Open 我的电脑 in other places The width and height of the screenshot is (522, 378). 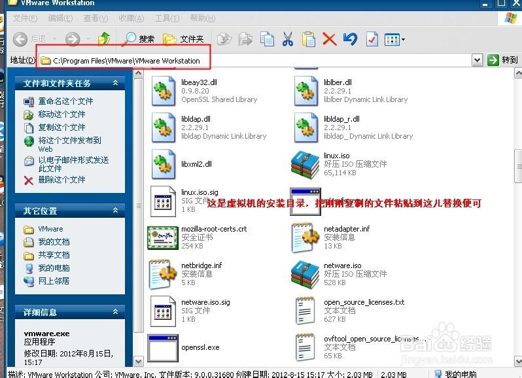click(x=54, y=268)
